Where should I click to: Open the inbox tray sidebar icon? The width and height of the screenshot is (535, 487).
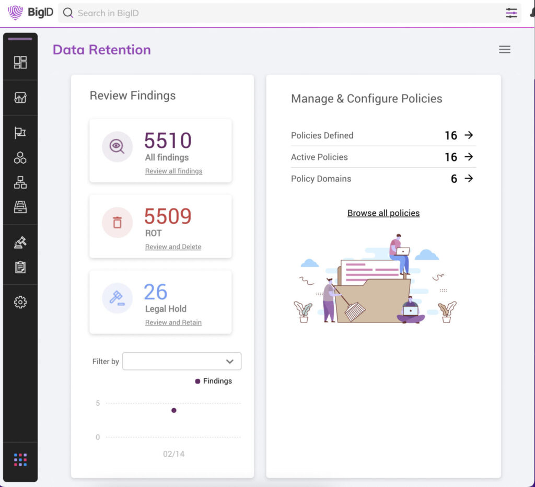point(20,207)
